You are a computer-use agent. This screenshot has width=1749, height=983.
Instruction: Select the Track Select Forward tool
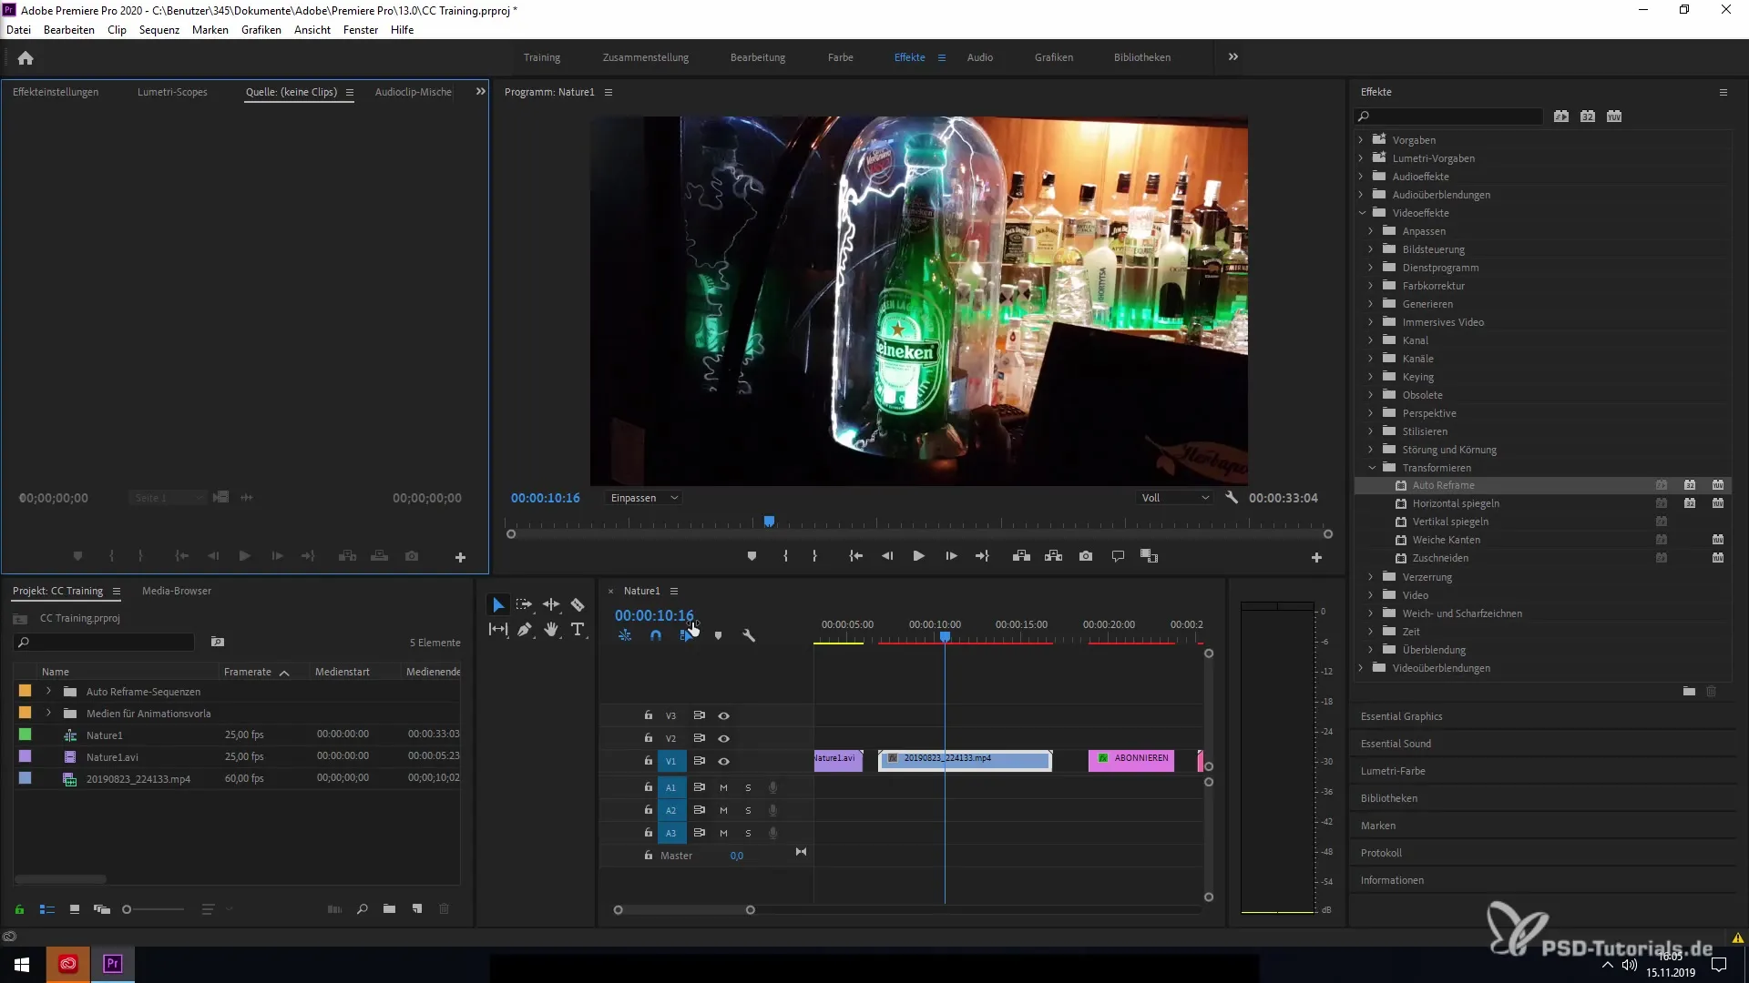524,604
